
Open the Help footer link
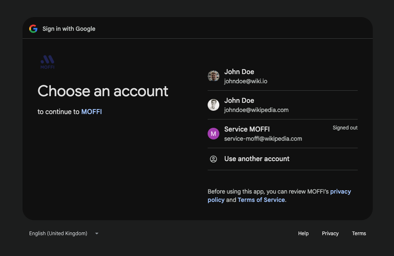tap(303, 234)
